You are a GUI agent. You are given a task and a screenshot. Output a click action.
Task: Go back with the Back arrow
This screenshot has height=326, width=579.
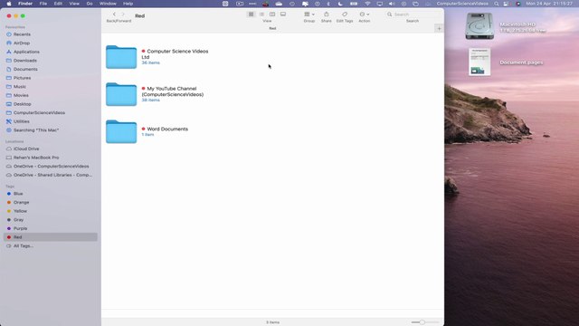(114, 14)
